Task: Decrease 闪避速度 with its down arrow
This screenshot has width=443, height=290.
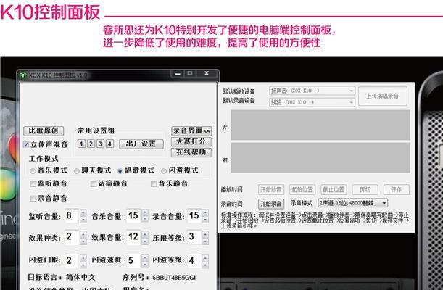Action: point(145,265)
